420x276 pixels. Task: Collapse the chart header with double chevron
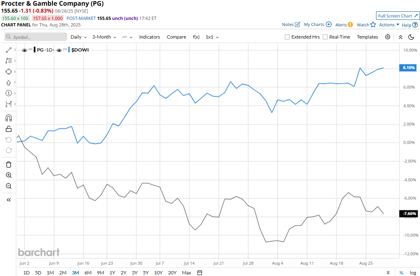coord(400,37)
